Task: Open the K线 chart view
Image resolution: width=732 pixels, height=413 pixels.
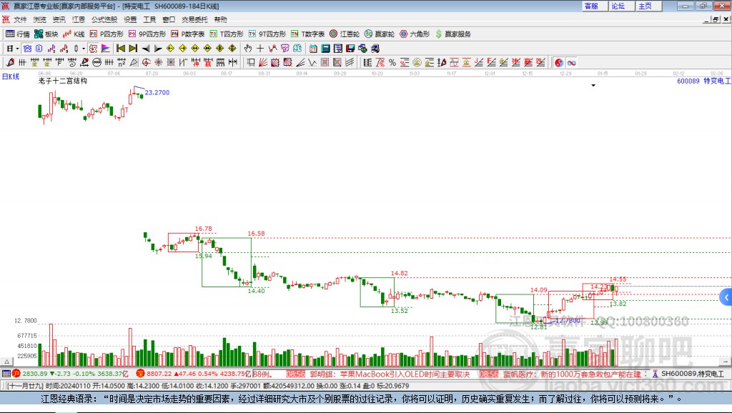Action: pos(74,34)
